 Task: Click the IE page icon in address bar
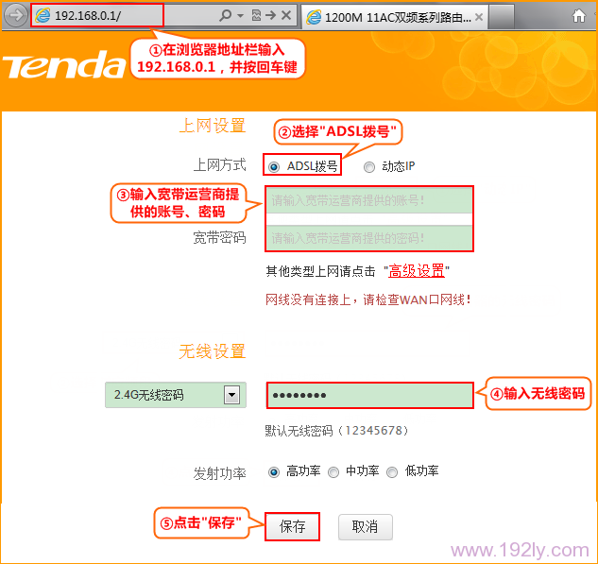[43, 15]
